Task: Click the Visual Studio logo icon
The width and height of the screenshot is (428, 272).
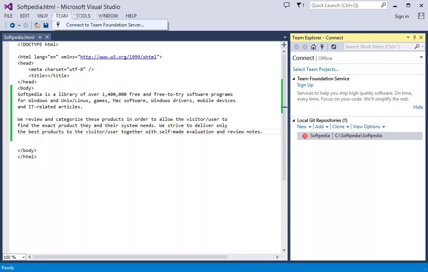Action: pyautogui.click(x=9, y=7)
